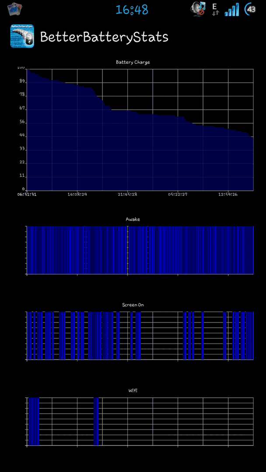Tap the Screen On timeline graph

(140, 335)
